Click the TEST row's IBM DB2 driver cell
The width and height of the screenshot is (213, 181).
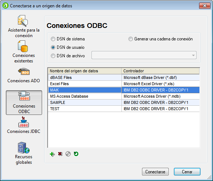160,109
